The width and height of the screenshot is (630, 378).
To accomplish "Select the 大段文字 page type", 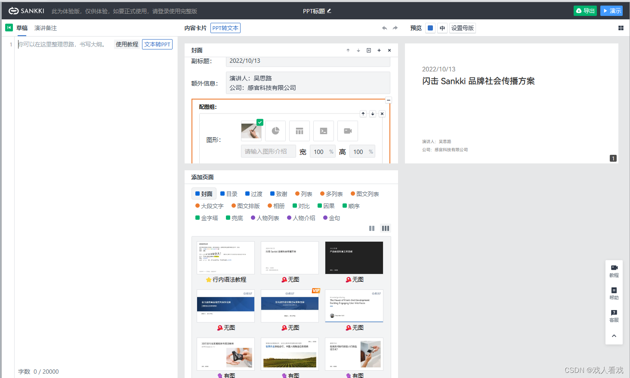I will pyautogui.click(x=210, y=206).
